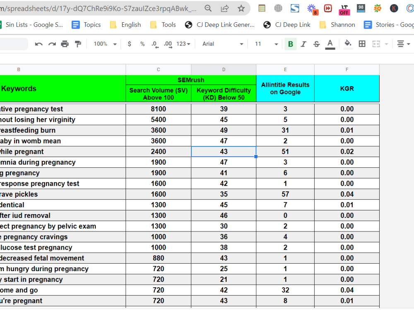The height and width of the screenshot is (310, 414).
Task: Open the text color picker
Action: point(330,44)
